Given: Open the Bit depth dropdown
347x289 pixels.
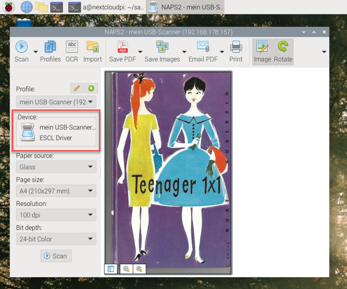Looking at the screenshot, I should coord(56,239).
